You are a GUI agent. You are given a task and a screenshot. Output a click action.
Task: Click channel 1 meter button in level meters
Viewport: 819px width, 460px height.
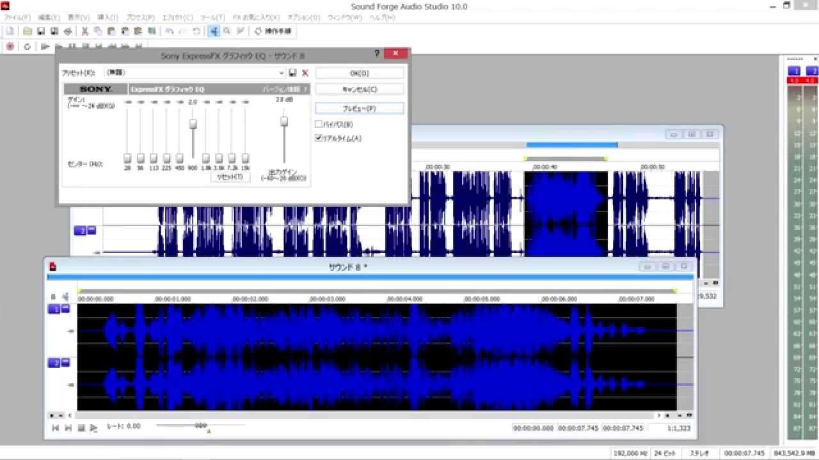click(x=794, y=71)
